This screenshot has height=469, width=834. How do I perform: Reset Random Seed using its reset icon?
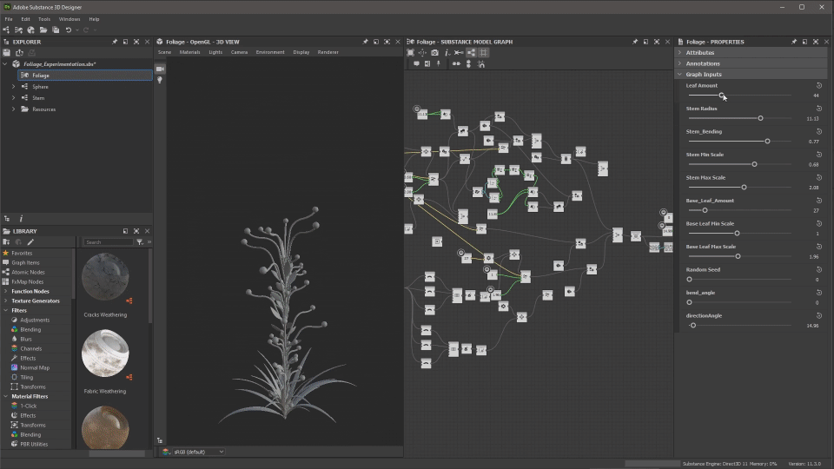(x=819, y=269)
